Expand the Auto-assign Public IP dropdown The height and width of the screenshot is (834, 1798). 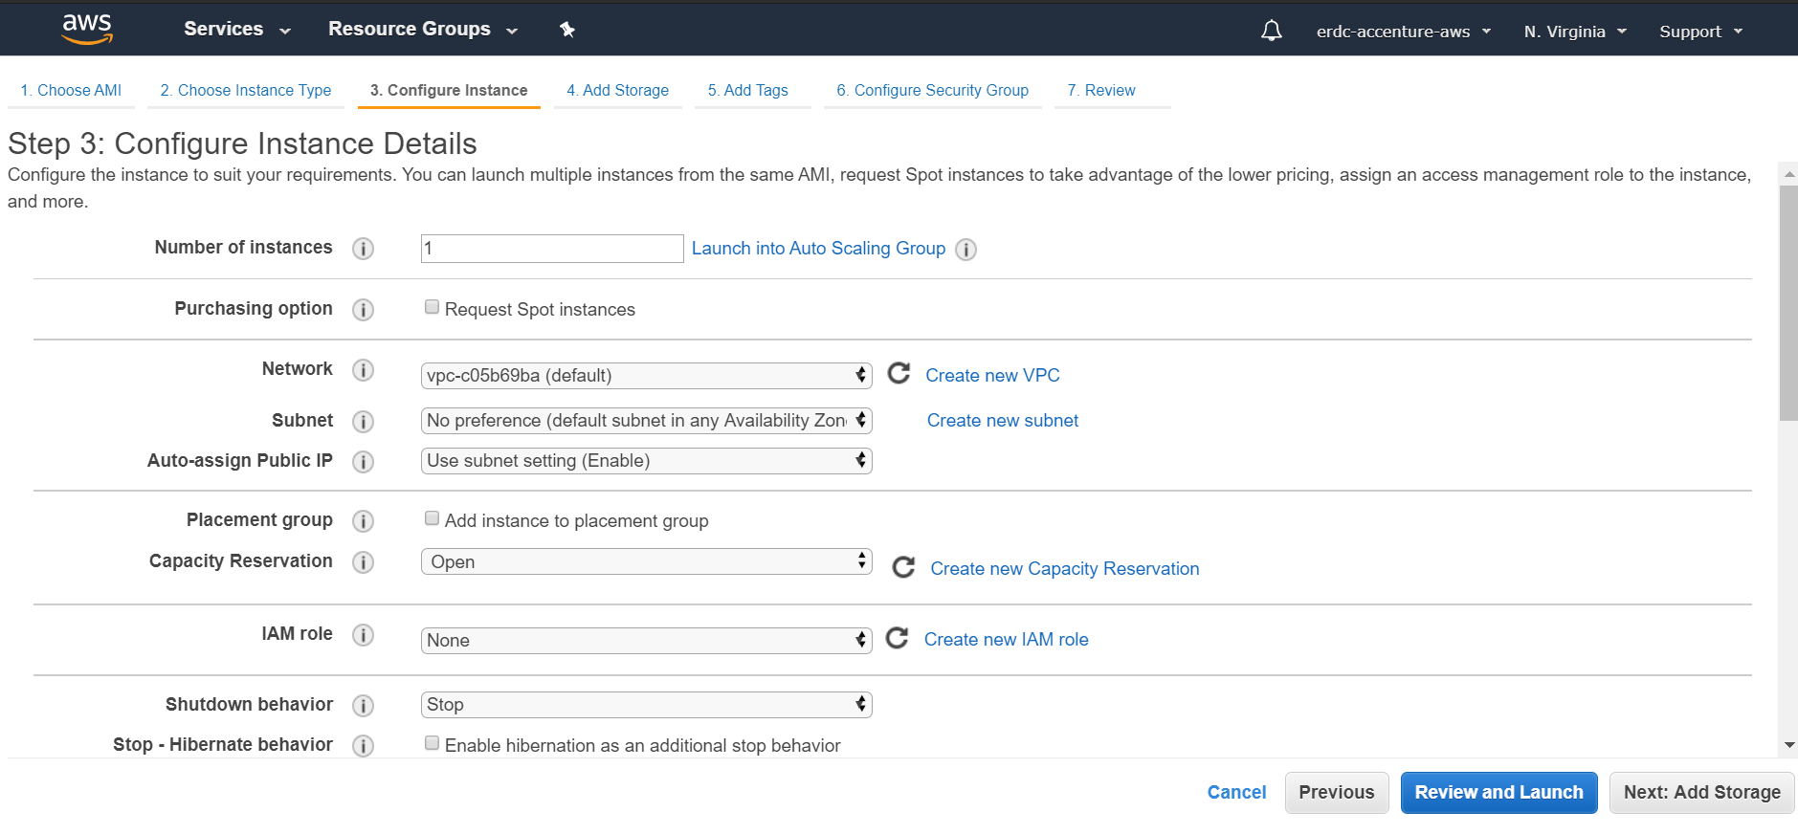click(646, 461)
